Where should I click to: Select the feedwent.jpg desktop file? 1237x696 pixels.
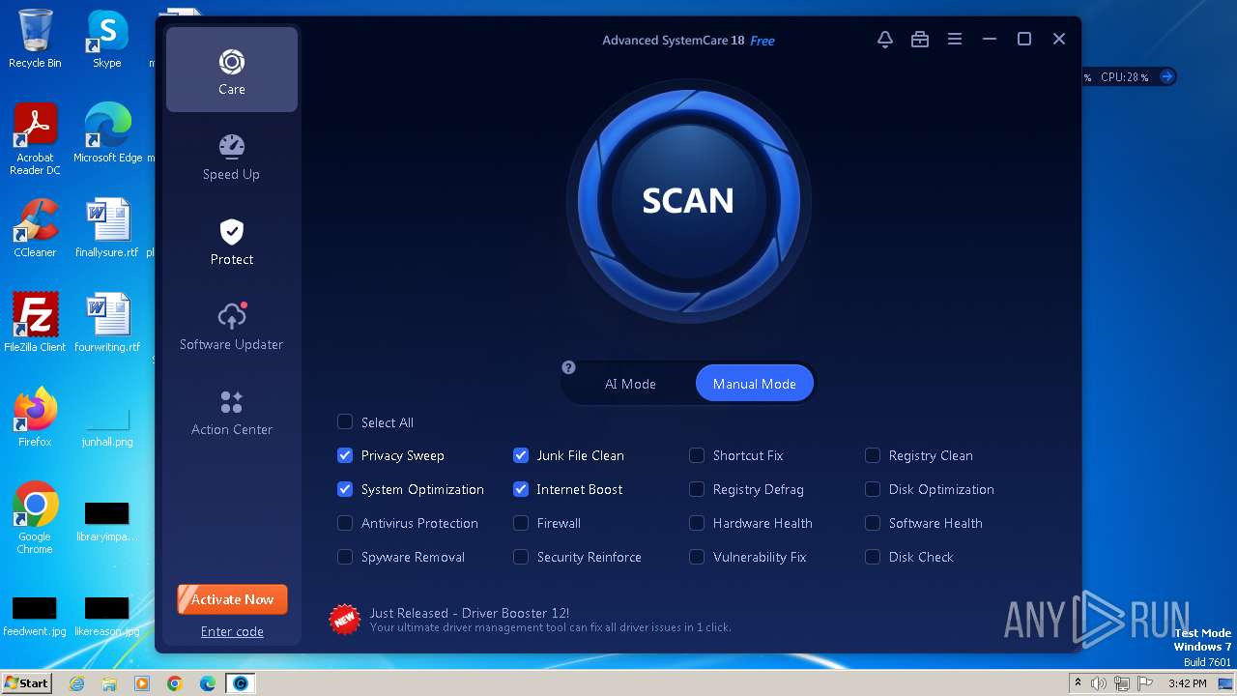point(35,614)
